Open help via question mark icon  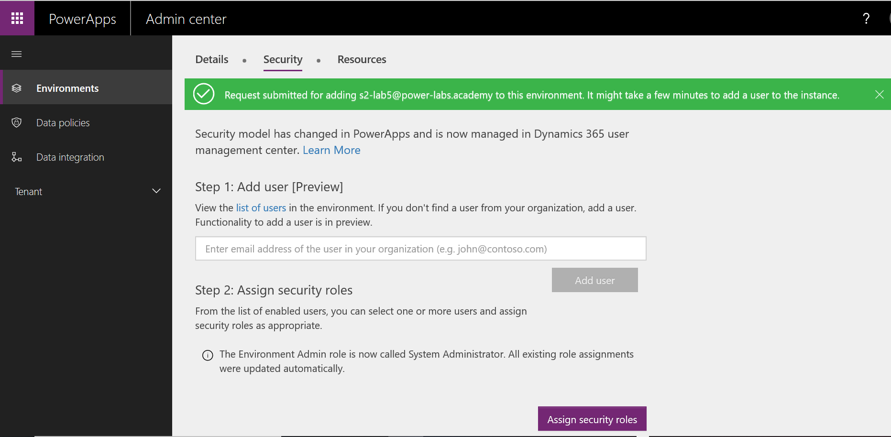[x=866, y=19]
